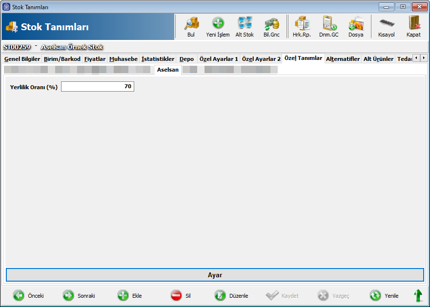Viewport: 430px width, 307px height.
Task: Go to next record with Sonraki
Action: coord(79,296)
